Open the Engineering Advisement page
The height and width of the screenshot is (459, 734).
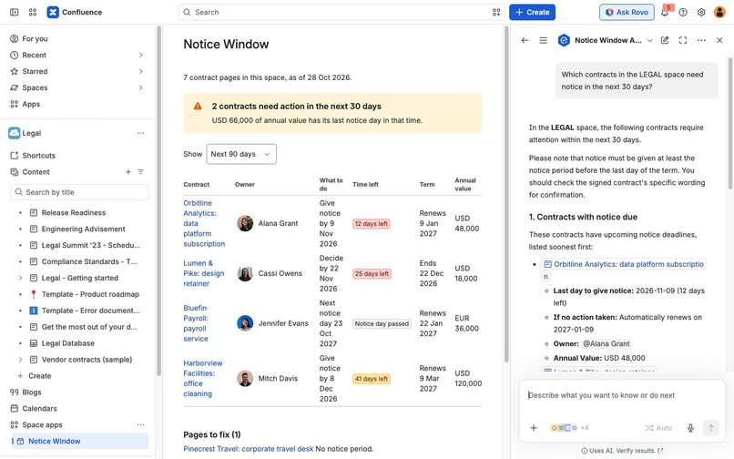click(83, 229)
